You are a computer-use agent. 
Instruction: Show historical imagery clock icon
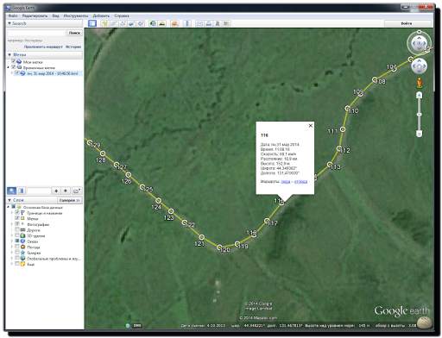click(153, 23)
